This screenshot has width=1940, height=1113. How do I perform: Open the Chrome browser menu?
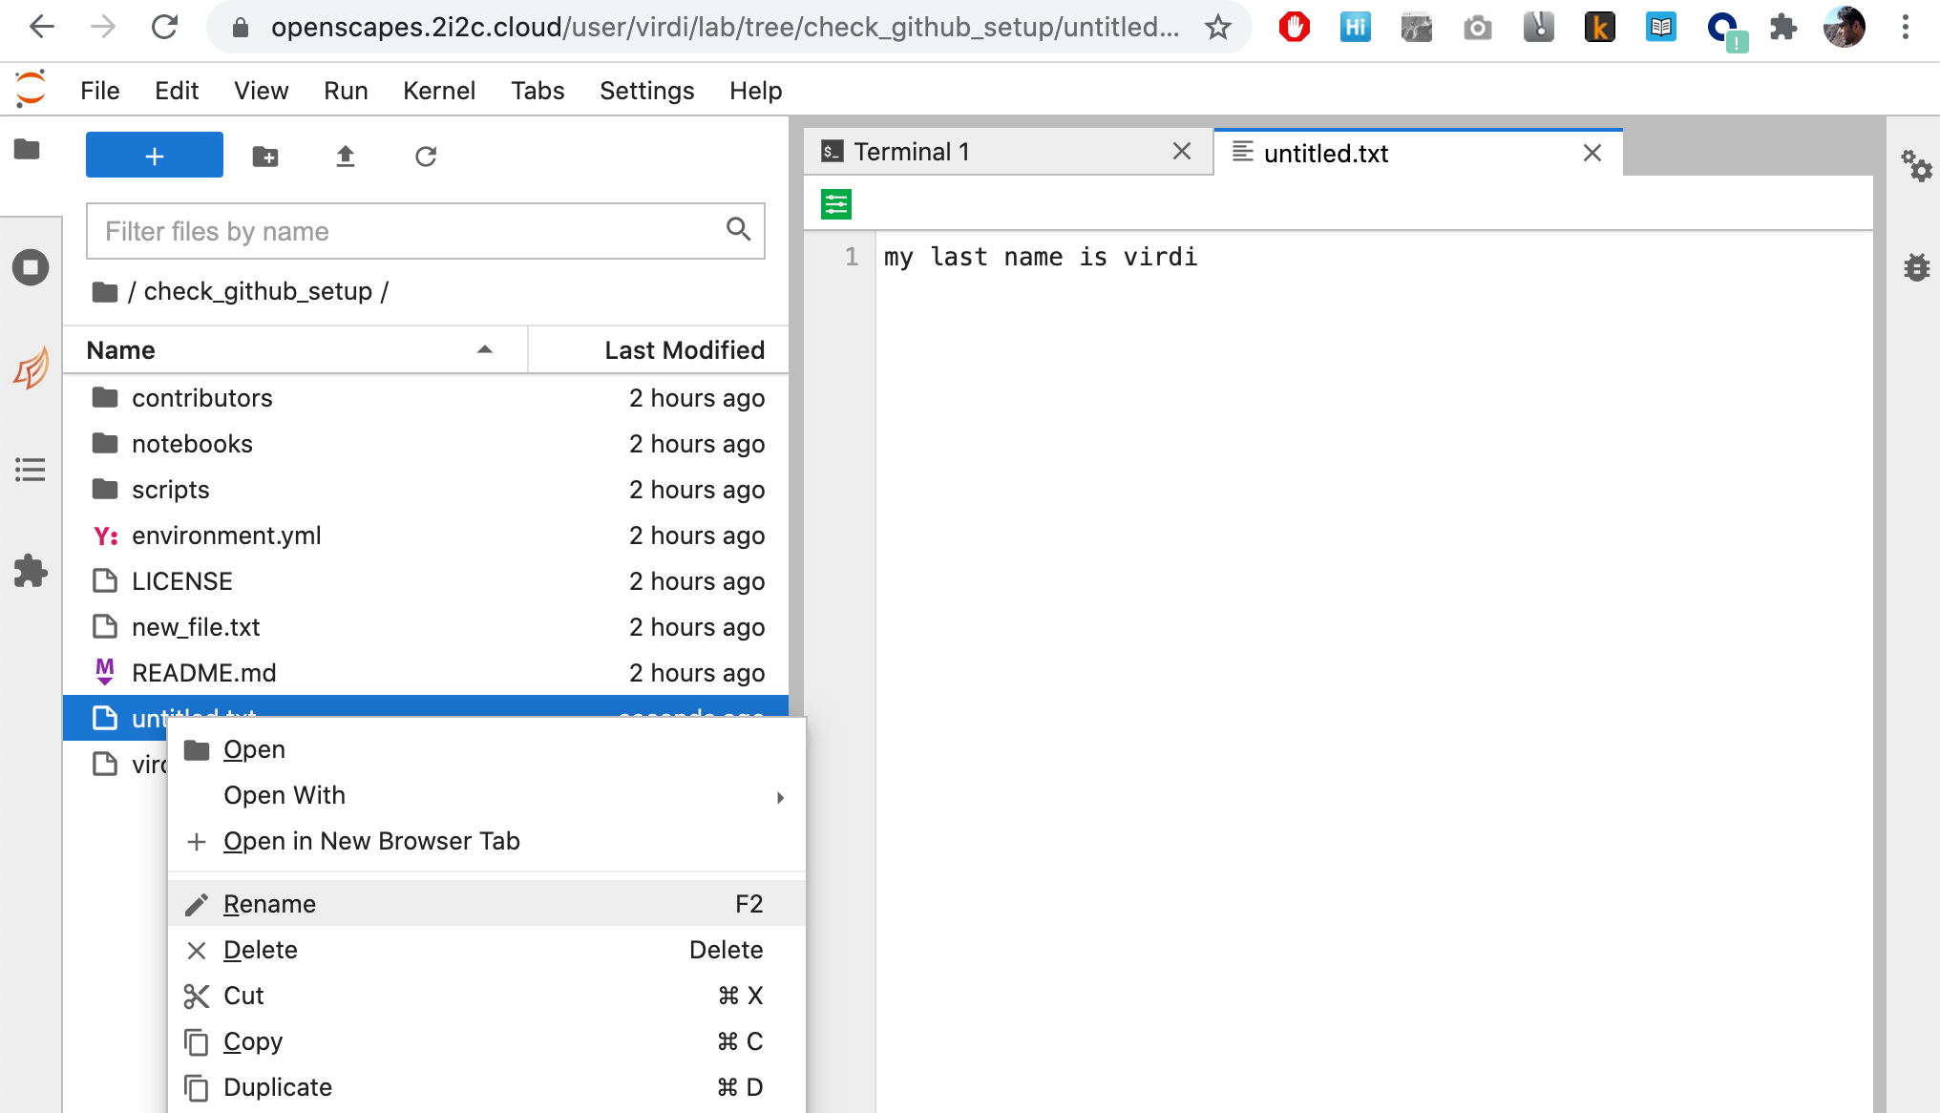1905,28
